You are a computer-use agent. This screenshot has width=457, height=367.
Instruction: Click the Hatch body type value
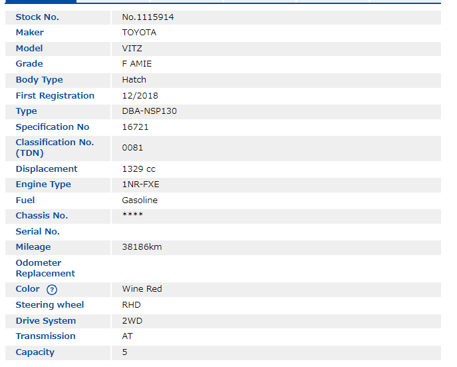coord(134,80)
